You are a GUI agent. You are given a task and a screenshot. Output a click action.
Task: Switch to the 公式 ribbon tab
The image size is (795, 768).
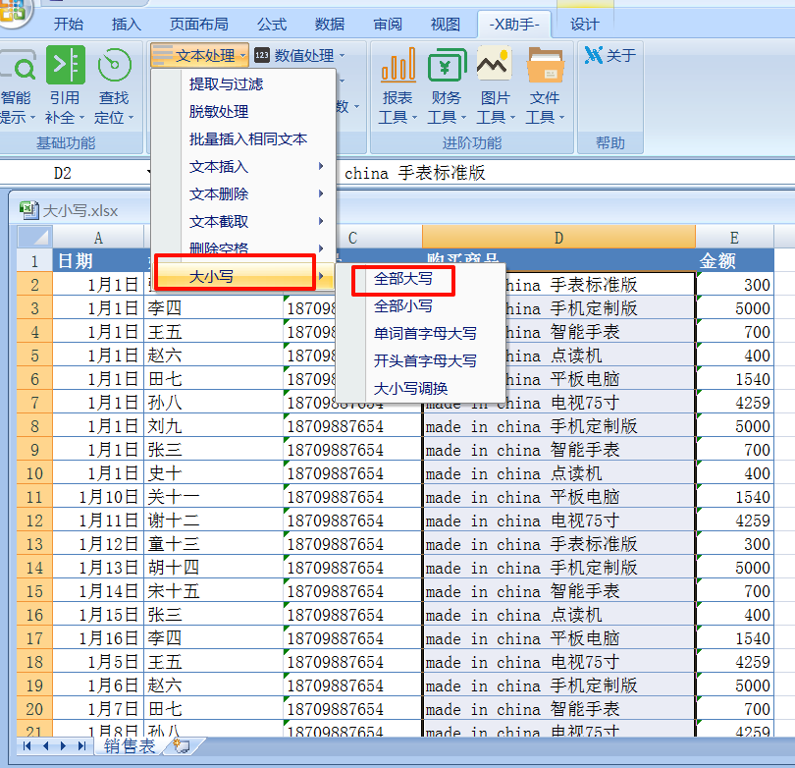click(272, 24)
